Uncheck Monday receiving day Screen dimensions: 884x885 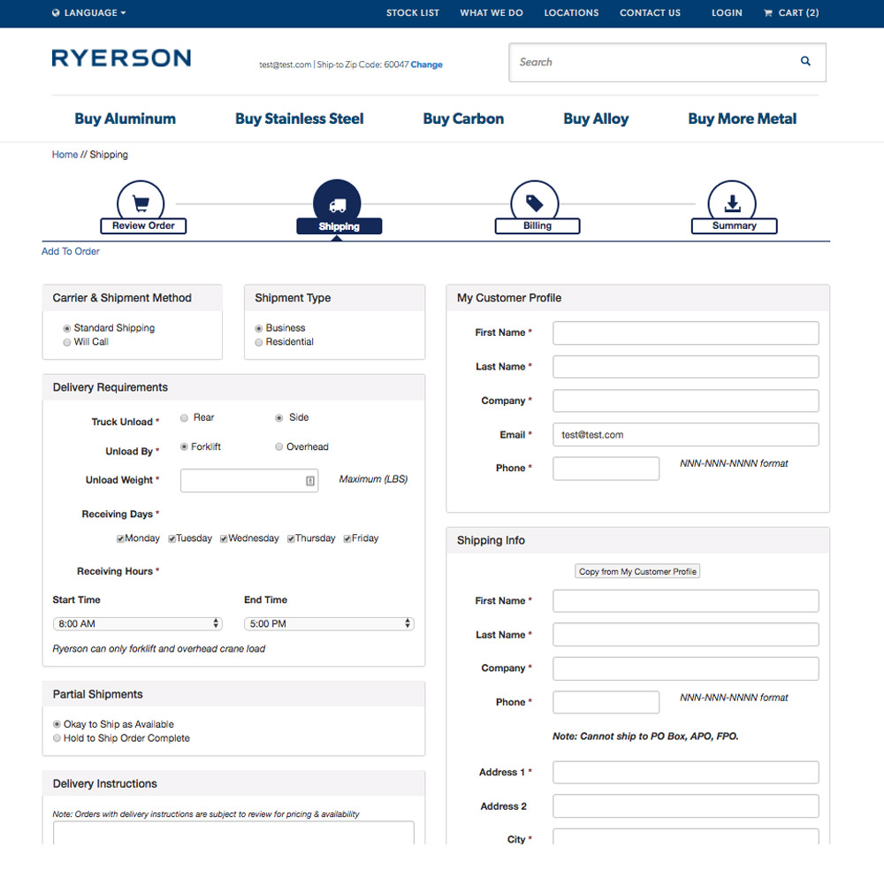[x=120, y=538]
